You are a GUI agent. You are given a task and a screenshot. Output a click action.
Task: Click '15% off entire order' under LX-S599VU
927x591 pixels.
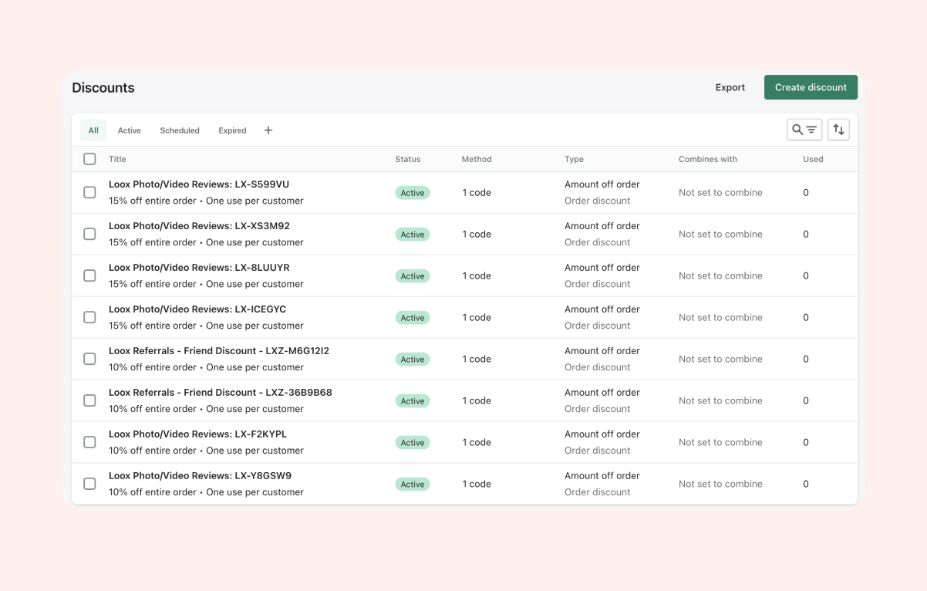click(153, 201)
